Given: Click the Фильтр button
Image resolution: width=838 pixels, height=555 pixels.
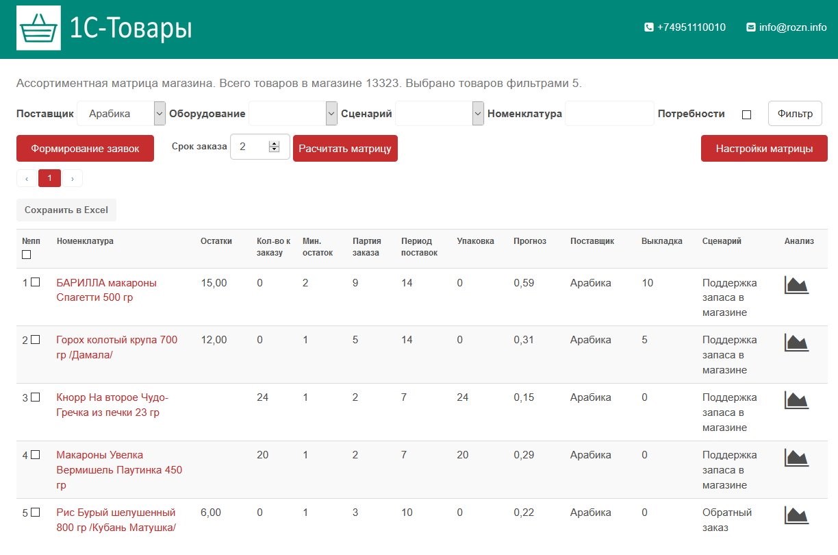Looking at the screenshot, I should (795, 114).
